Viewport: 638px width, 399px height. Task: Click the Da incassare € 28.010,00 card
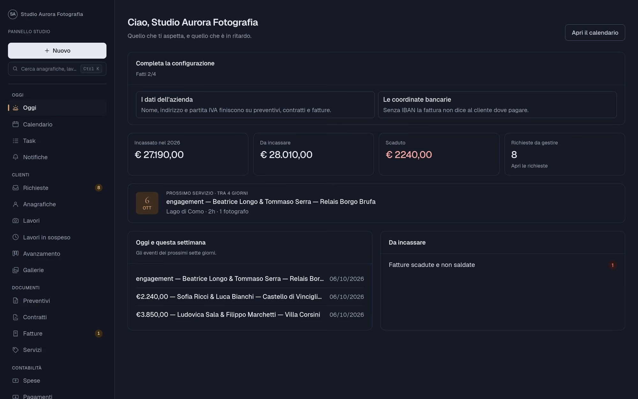pyautogui.click(x=313, y=154)
